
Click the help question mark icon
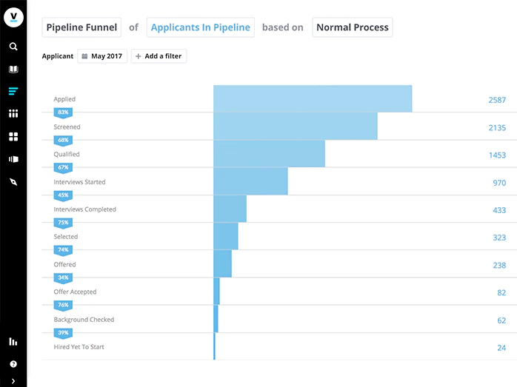point(13,364)
